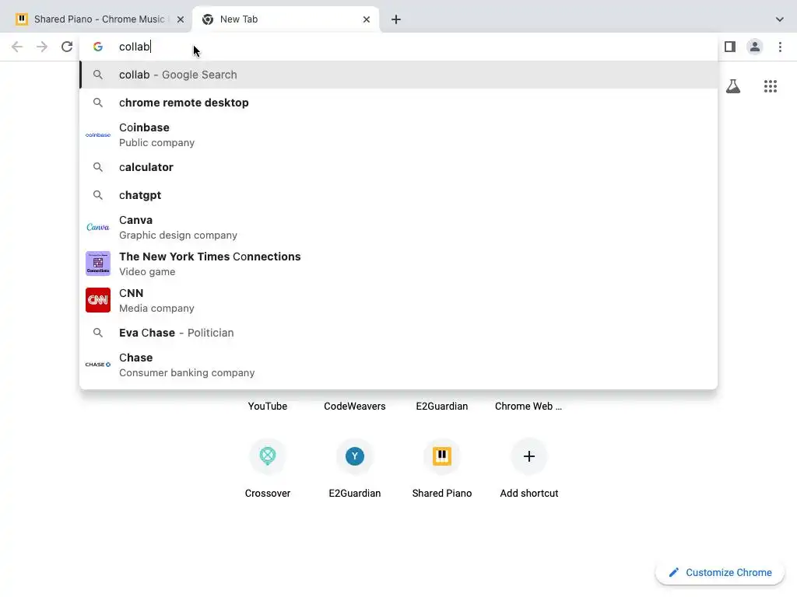Choose 'chrome remote desktop' suggestion
797x597 pixels.
click(398, 103)
